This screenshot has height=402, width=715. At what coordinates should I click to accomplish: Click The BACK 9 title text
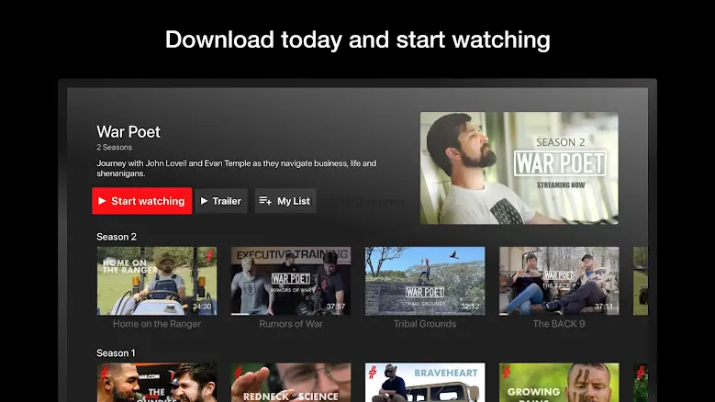coord(559,324)
